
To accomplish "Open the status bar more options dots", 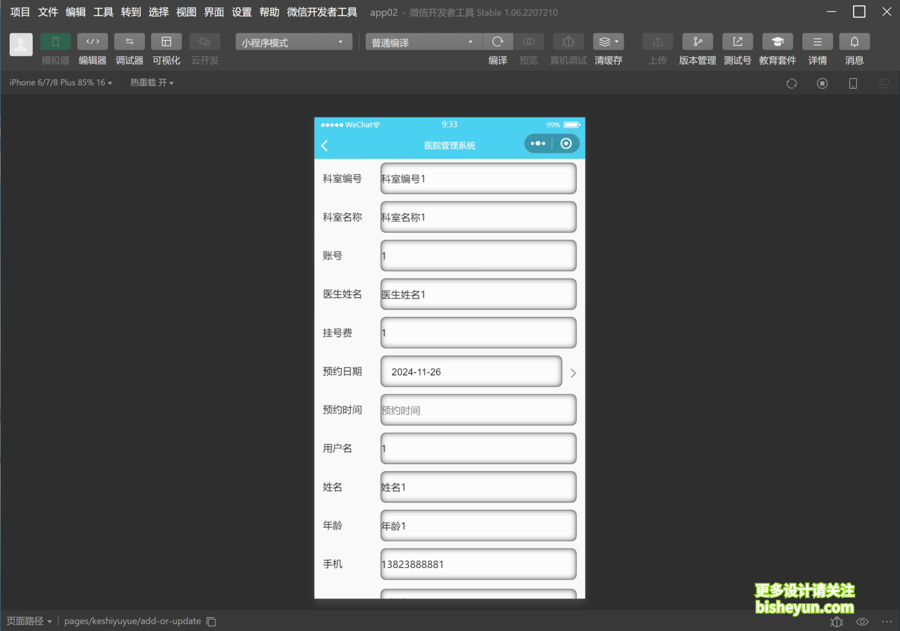I will (x=887, y=621).
